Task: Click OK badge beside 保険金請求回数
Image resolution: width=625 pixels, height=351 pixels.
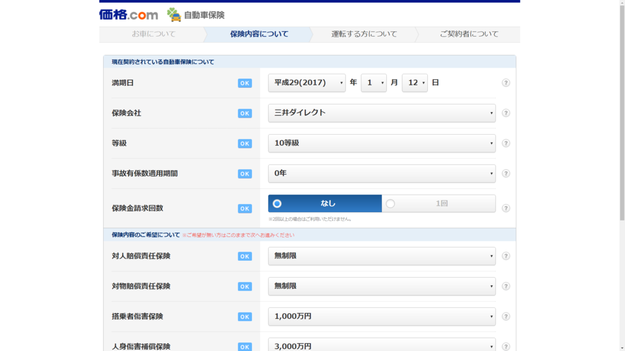Action: point(245,208)
